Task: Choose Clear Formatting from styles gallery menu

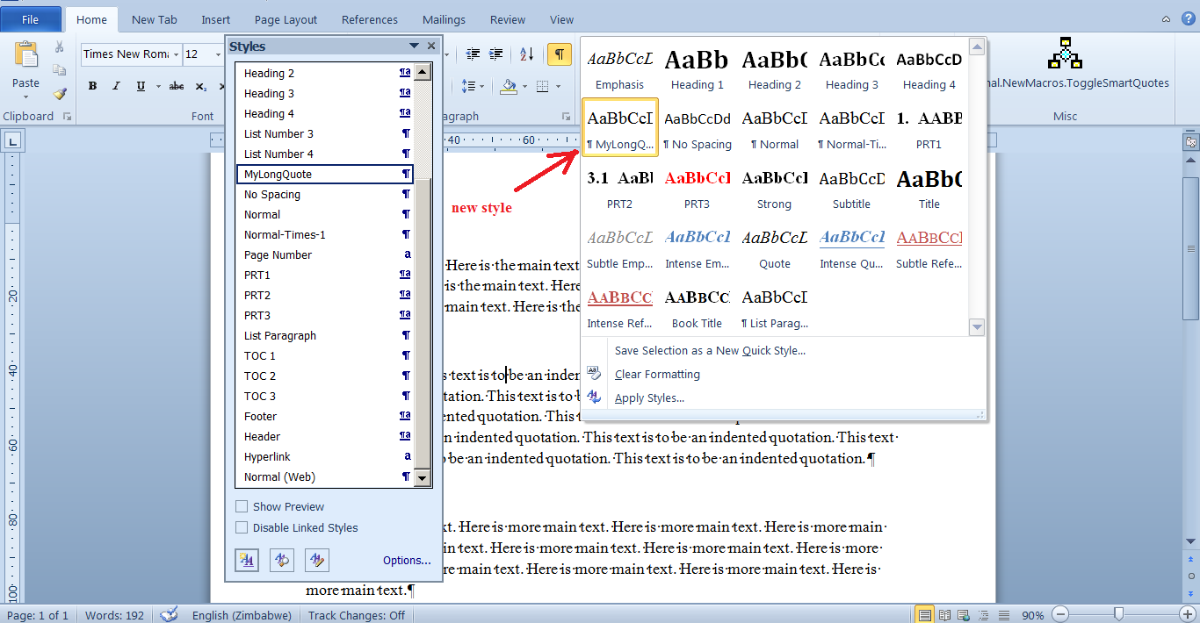Action: tap(657, 374)
